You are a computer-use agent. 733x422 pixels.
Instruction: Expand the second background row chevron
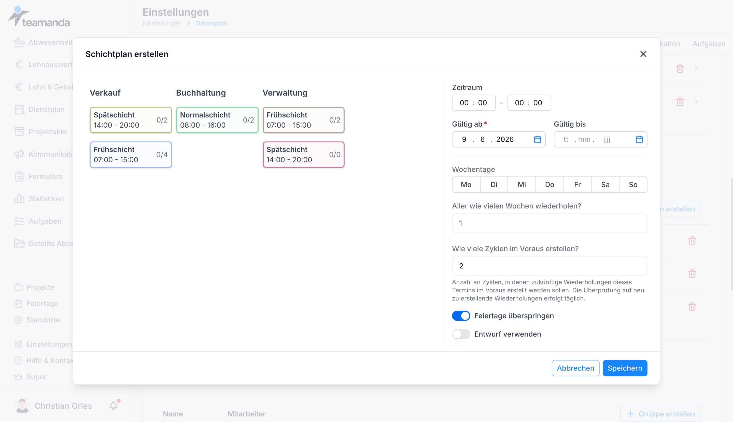pyautogui.click(x=696, y=102)
